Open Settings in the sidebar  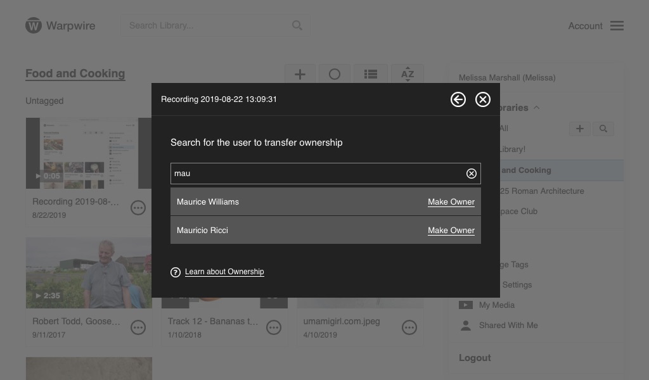click(x=517, y=285)
